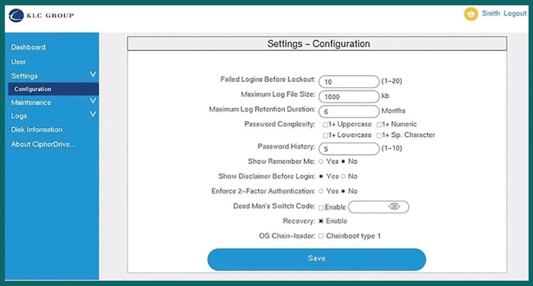Open the Dashboard page
This screenshot has height=286, width=533.
pos(28,47)
